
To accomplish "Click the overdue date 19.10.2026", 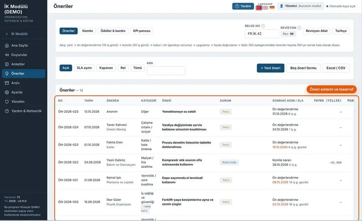I will (280, 147).
